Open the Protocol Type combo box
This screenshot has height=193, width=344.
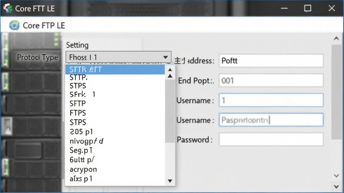pos(118,57)
